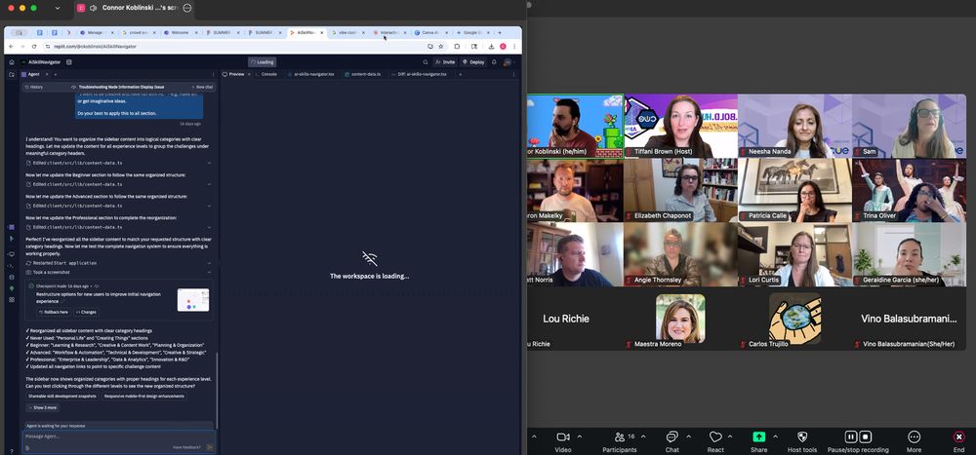
Task: Click the browser address bar URL
Action: tap(96, 47)
